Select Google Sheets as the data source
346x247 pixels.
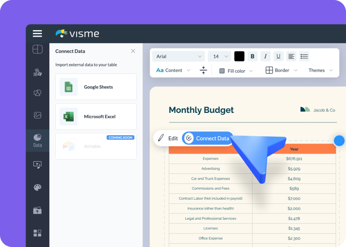point(96,87)
